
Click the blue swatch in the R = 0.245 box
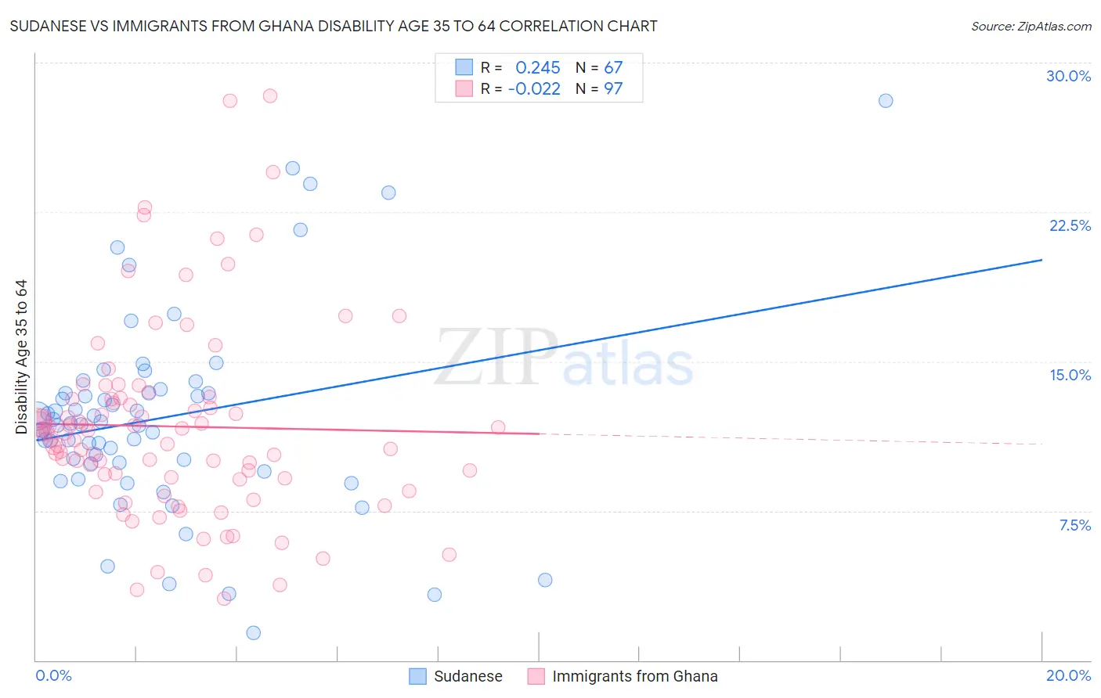[x=464, y=67]
